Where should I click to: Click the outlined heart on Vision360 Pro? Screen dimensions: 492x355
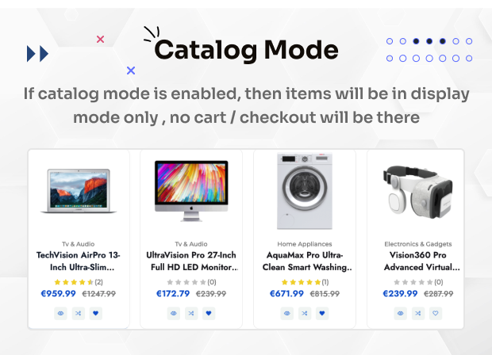click(x=435, y=313)
